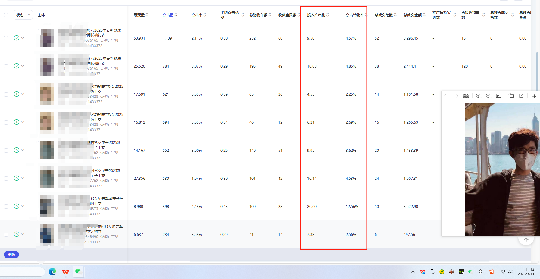
Task: Check the row with 8,980 impressions
Action: click(6, 207)
